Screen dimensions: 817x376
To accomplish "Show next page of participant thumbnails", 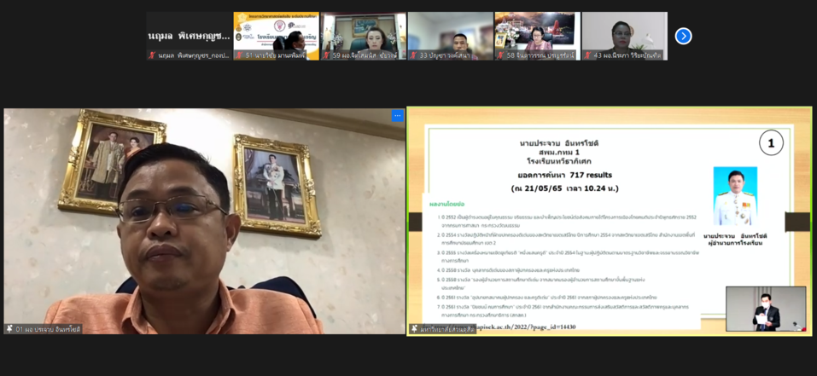I will 683,36.
